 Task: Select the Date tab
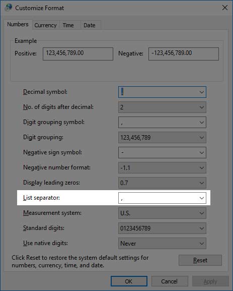pyautogui.click(x=90, y=25)
